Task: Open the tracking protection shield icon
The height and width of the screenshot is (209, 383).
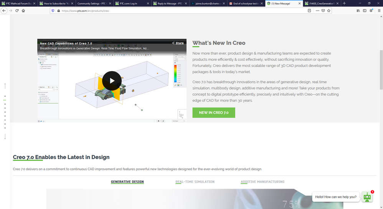Action: click(53, 11)
